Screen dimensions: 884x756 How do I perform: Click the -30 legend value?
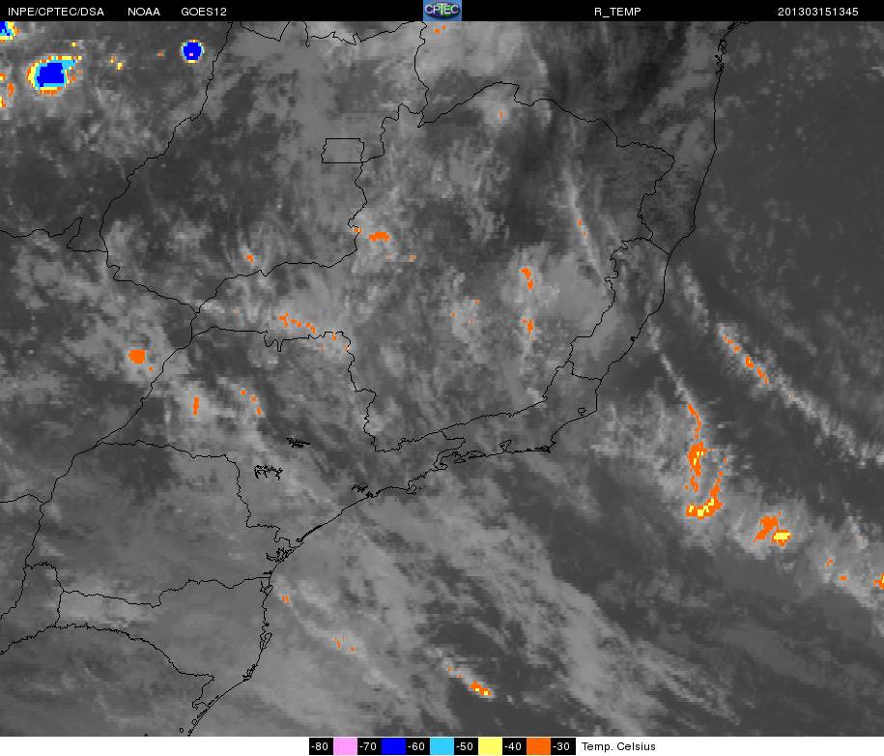tap(562, 746)
